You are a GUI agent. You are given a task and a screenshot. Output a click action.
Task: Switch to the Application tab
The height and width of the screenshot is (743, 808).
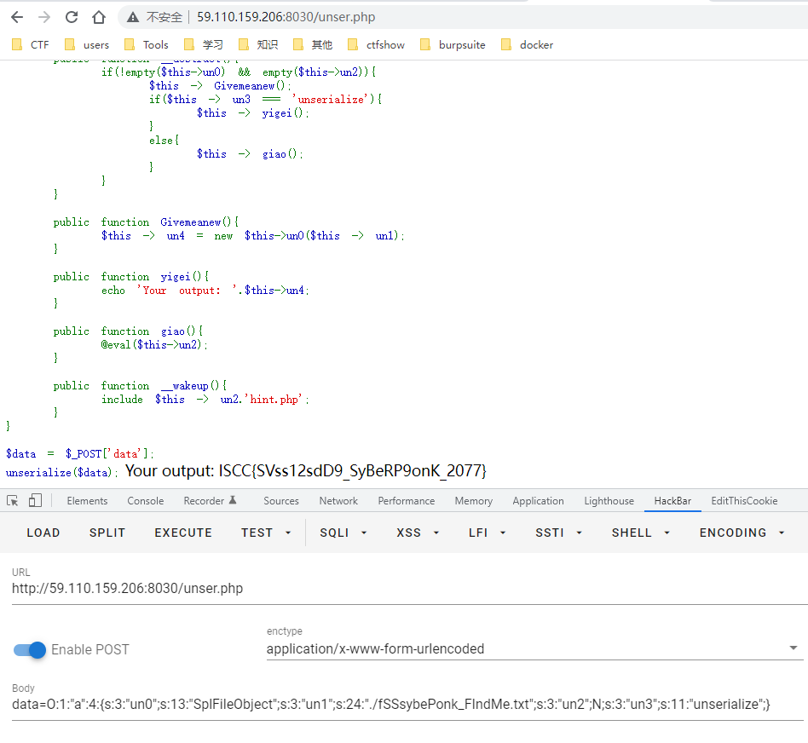click(x=538, y=501)
